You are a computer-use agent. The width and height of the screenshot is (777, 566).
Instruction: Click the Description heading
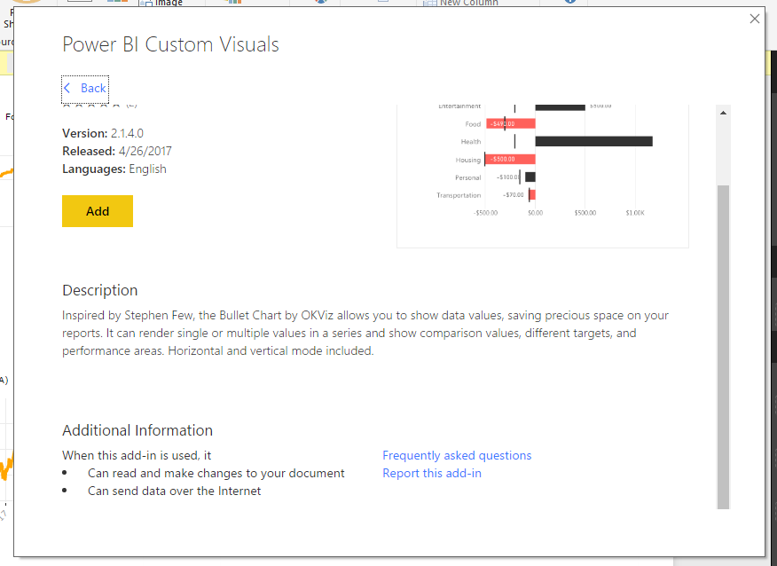99,290
